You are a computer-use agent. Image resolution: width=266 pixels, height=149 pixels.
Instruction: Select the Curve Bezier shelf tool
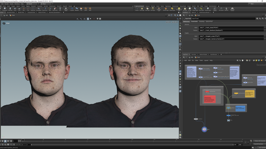click(x=39, y=9)
